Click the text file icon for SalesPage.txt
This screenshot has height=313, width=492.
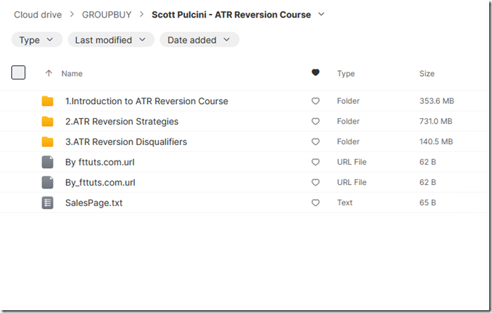click(x=47, y=203)
